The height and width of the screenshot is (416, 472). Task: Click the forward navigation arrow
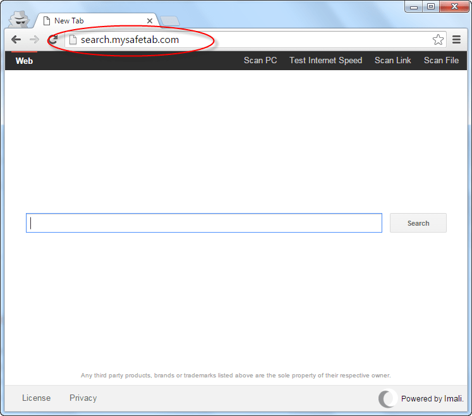point(34,39)
